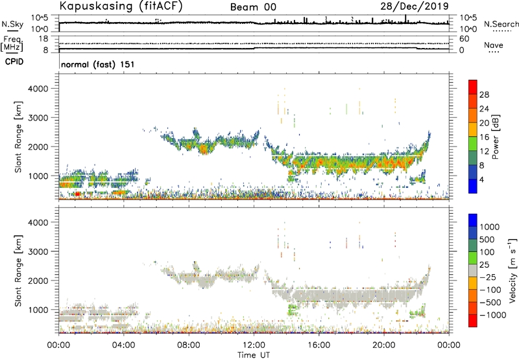
Task: Click the '04:00' time axis tick label
Action: pyautogui.click(x=124, y=345)
